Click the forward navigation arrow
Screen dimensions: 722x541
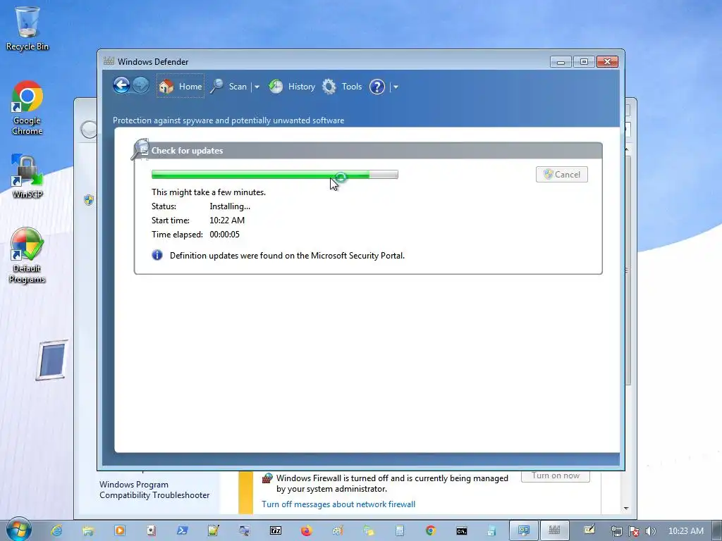(x=141, y=85)
